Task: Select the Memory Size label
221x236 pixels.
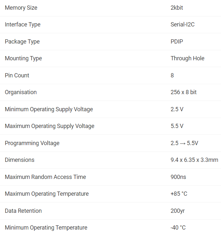Action: pyautogui.click(x=21, y=8)
